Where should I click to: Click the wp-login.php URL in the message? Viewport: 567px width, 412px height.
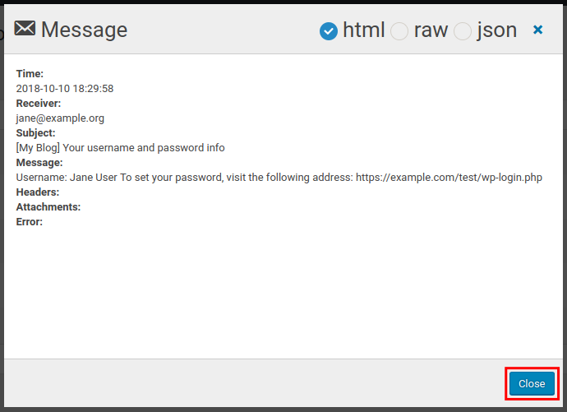pos(449,177)
